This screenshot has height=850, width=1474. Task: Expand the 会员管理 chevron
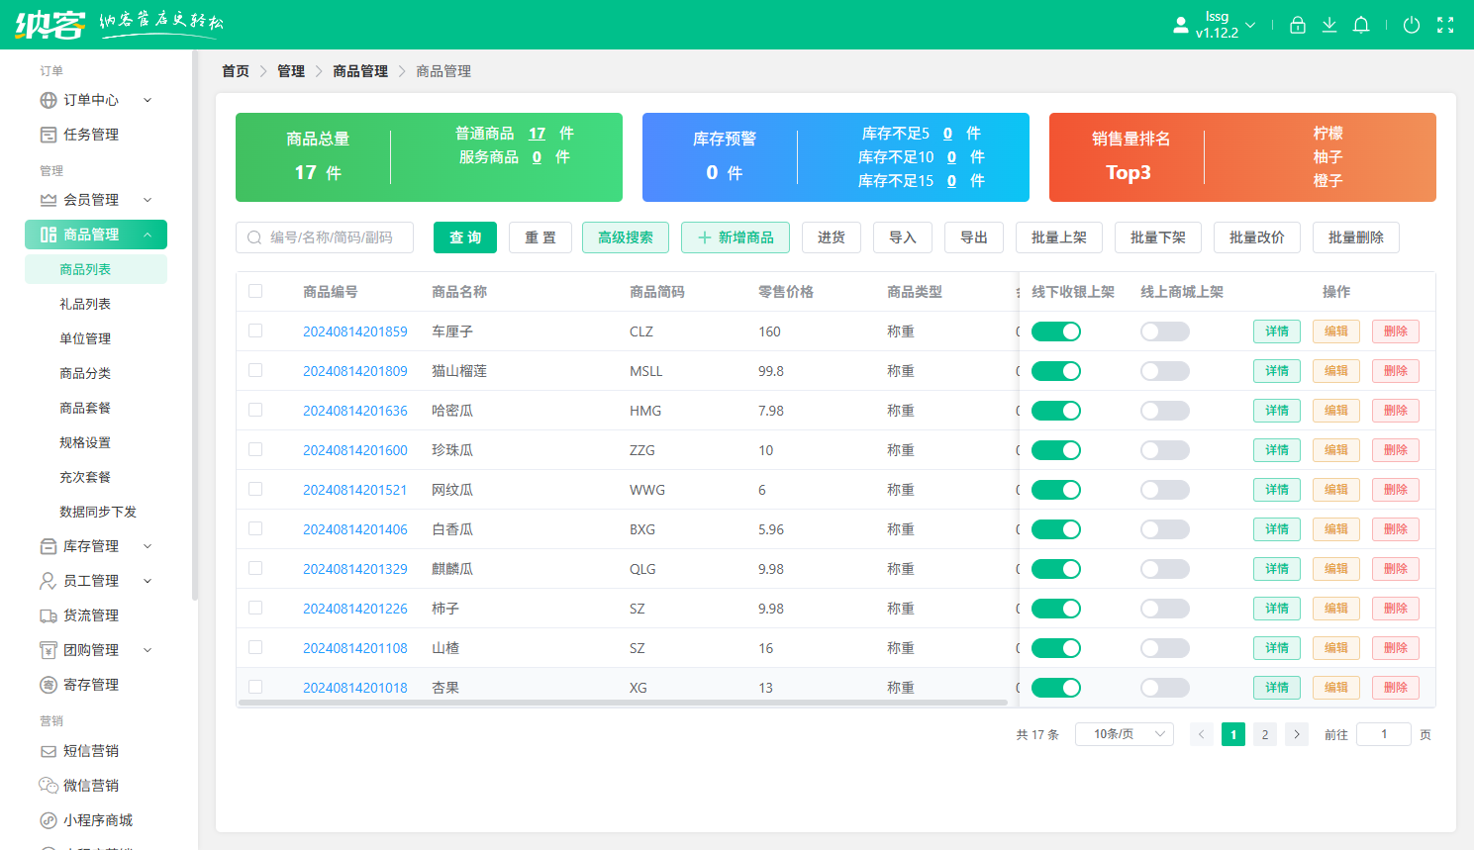[147, 200]
